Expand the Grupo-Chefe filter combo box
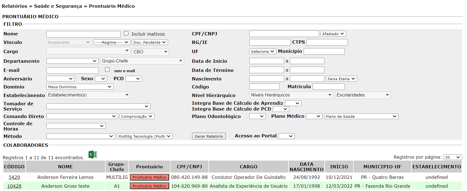467x191 pixels. click(142, 61)
